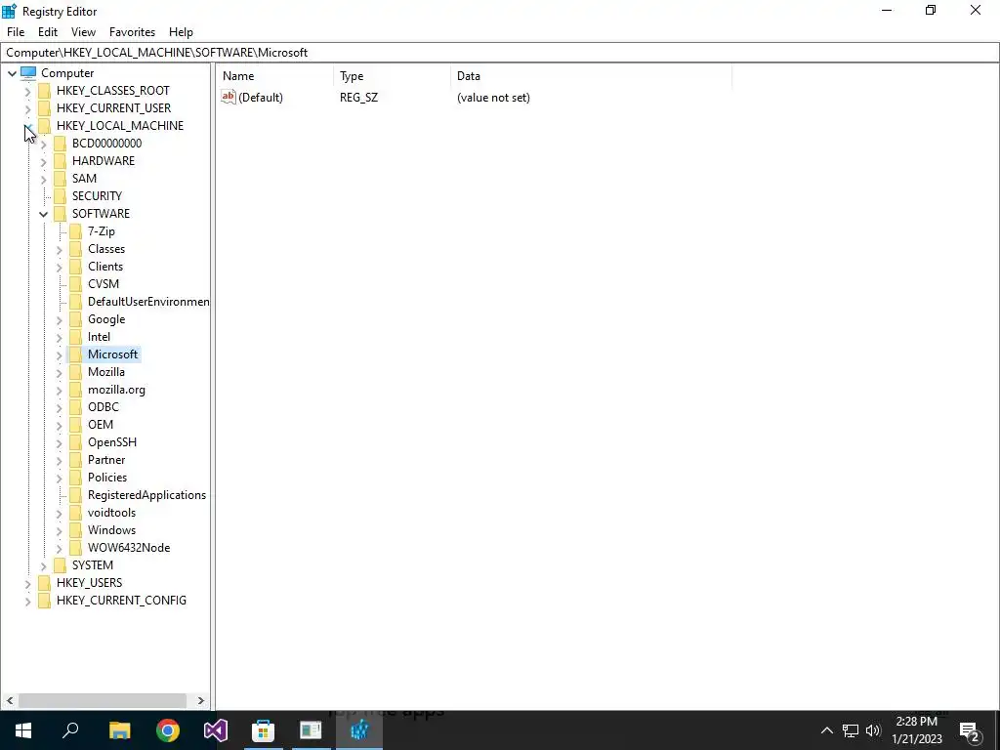
Task: Collapse the SOFTWARE key
Action: tap(43, 214)
